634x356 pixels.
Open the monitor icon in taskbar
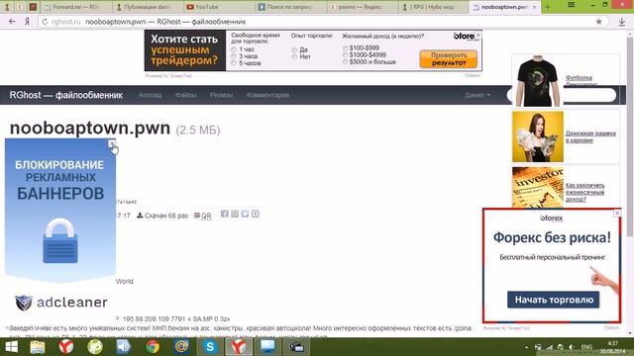click(267, 347)
